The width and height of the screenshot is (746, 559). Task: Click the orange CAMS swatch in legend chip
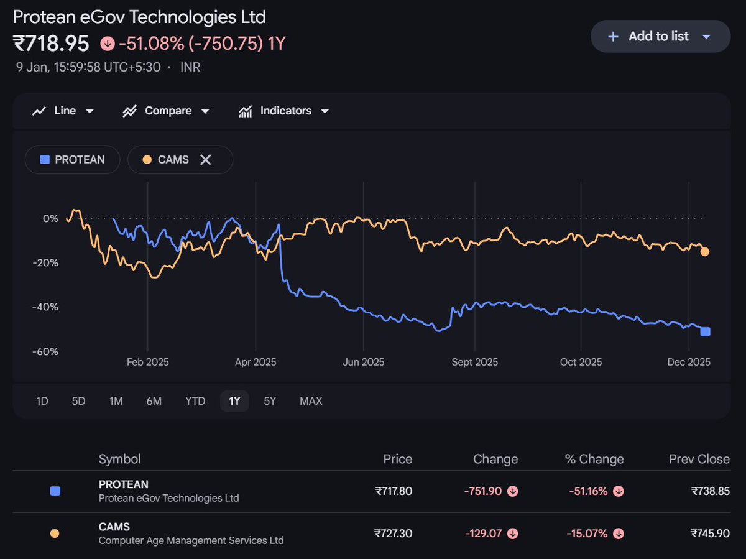[147, 160]
